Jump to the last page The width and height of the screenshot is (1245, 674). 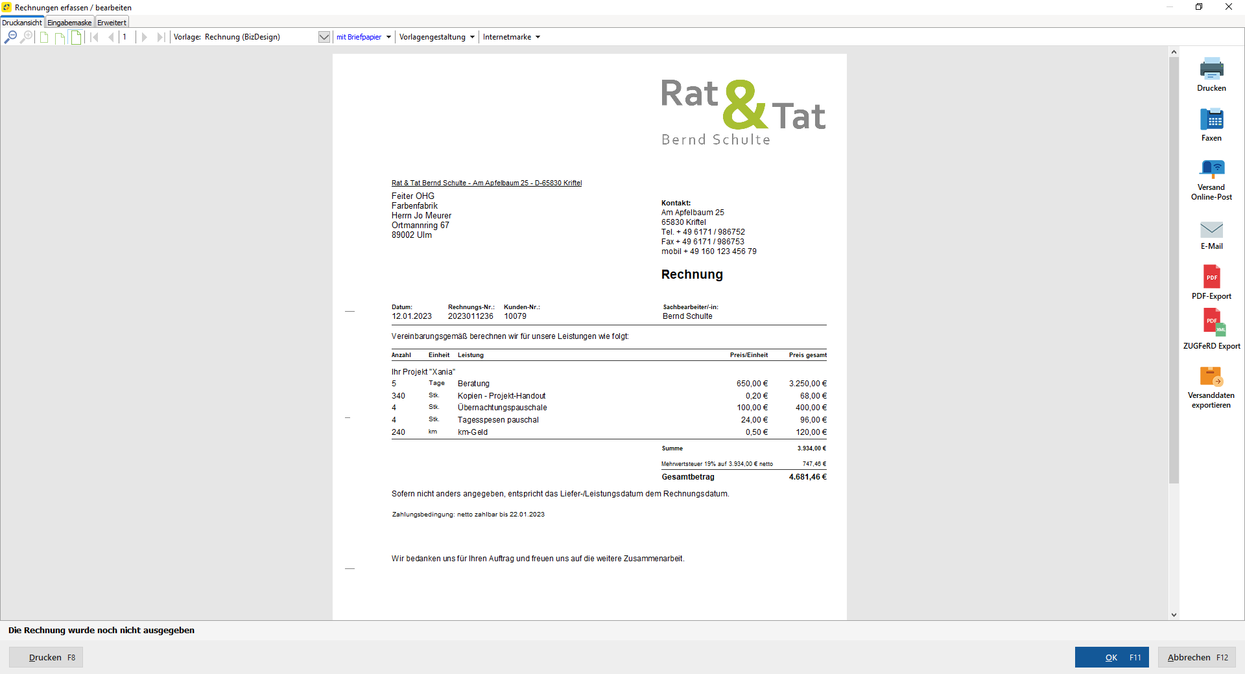(161, 37)
